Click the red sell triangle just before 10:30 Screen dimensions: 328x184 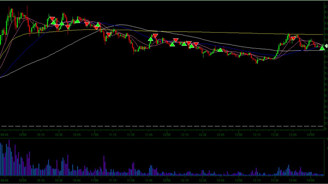(57, 26)
